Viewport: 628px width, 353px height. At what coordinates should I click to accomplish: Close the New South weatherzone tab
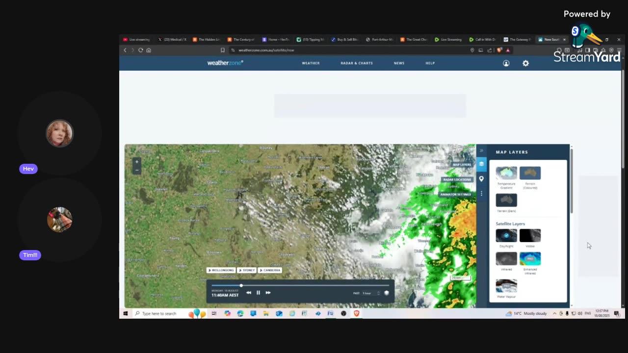564,39
